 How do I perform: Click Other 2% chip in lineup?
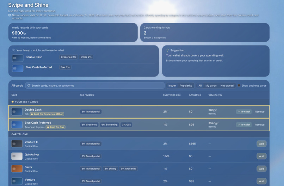(x=86, y=57)
